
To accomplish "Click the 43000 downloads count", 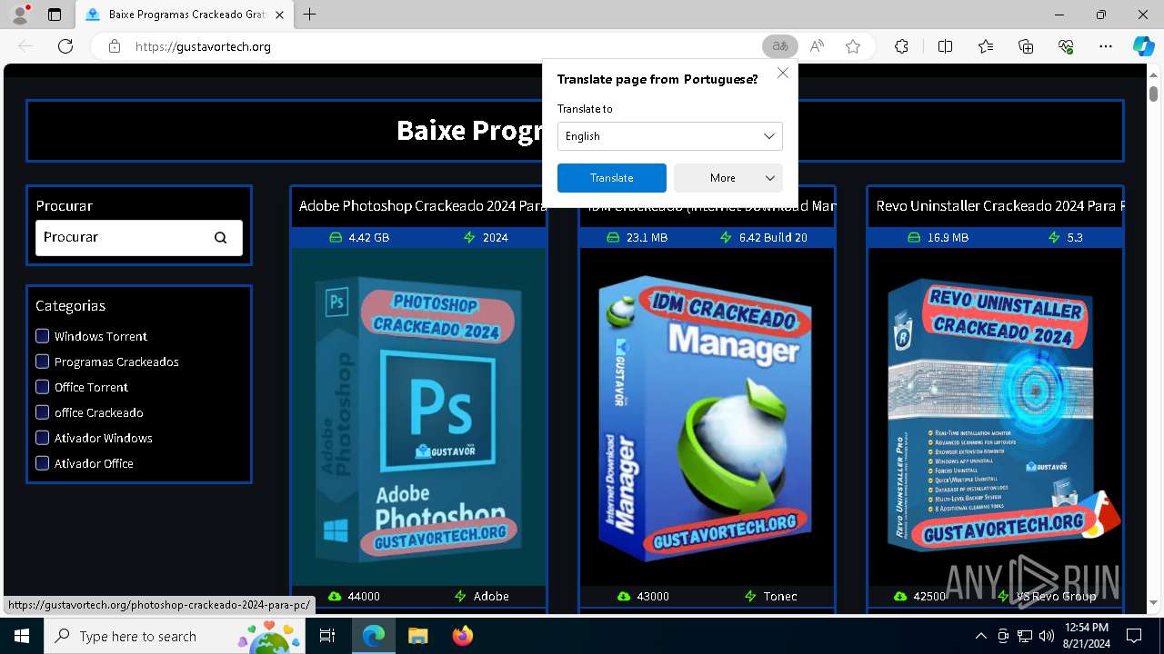I will 653,597.
